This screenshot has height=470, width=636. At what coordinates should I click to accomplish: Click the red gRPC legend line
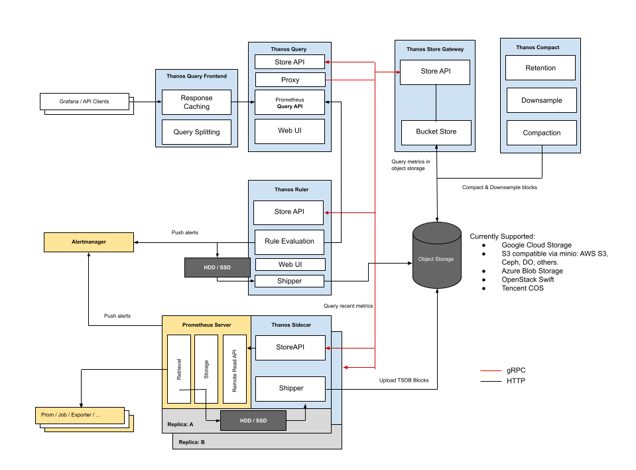[491, 371]
